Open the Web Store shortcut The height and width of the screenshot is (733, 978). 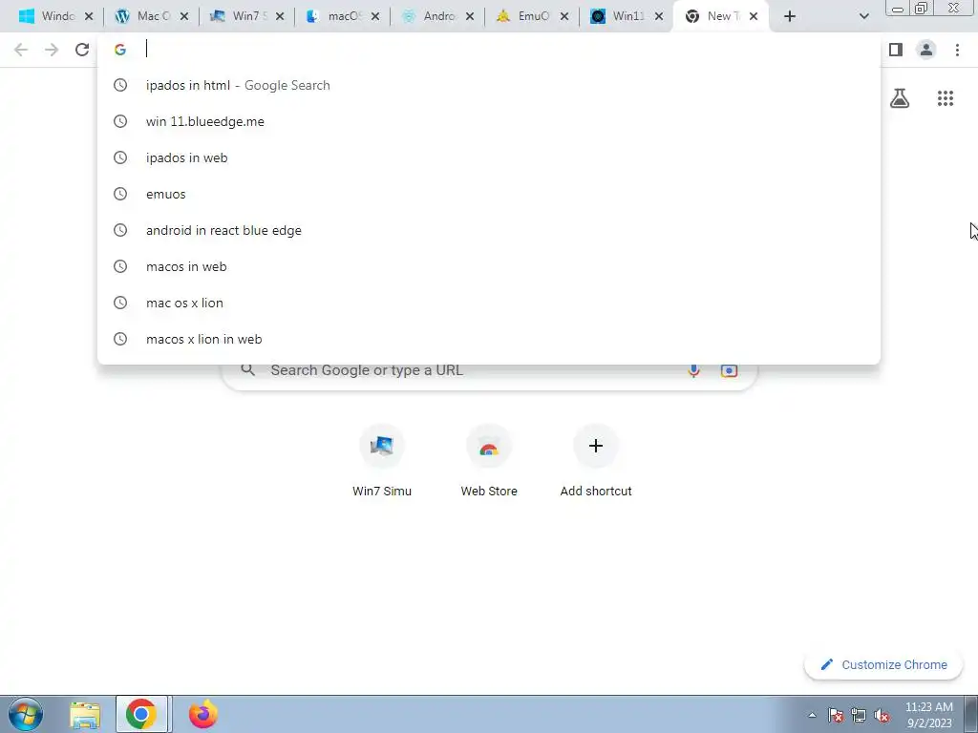[x=489, y=461]
